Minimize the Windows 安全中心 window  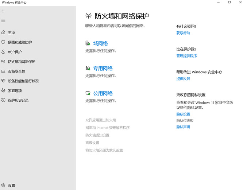pos(218,2)
